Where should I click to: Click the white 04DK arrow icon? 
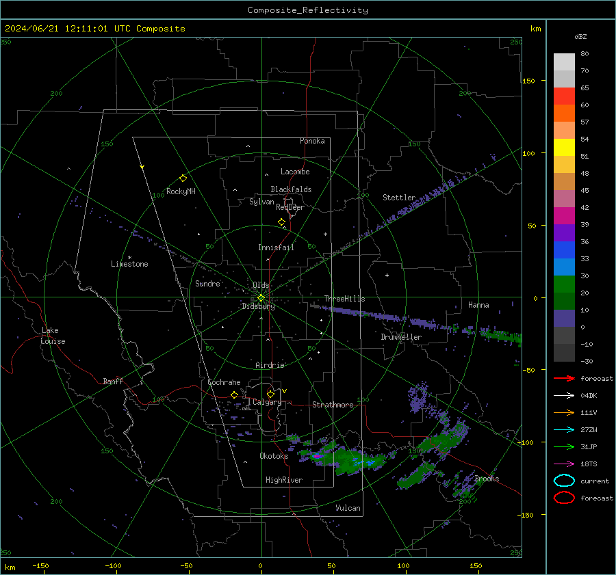pos(564,395)
